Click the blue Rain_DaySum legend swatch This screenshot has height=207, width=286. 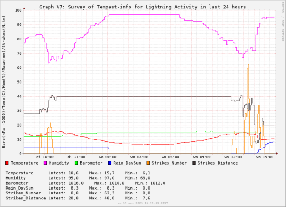coord(109,163)
